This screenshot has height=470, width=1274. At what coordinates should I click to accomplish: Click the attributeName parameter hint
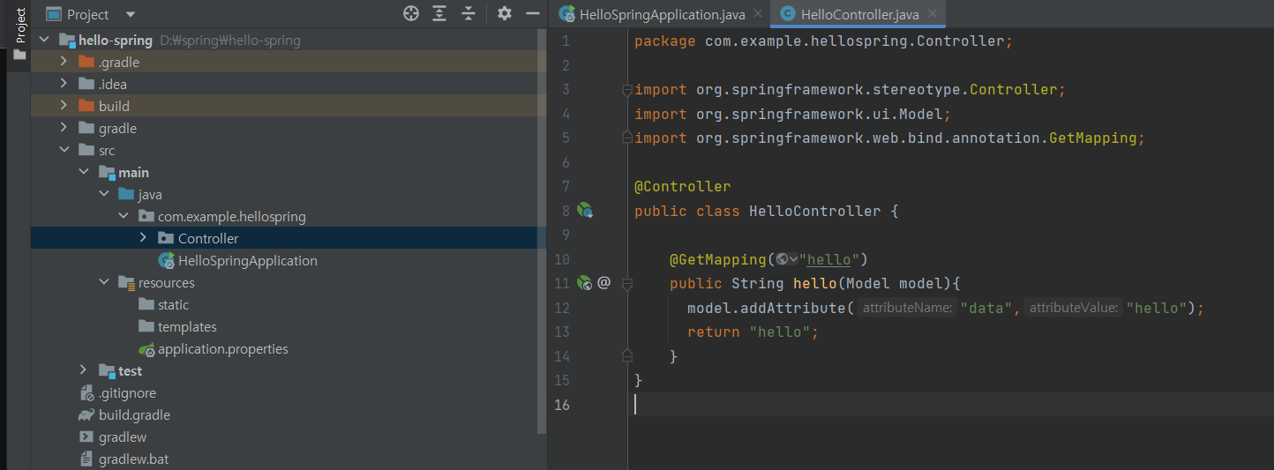[906, 308]
